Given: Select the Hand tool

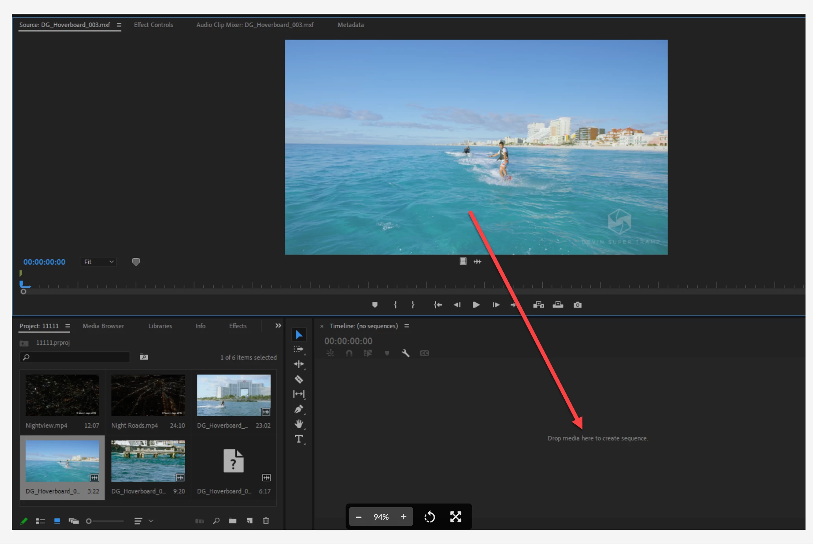Looking at the screenshot, I should (299, 424).
